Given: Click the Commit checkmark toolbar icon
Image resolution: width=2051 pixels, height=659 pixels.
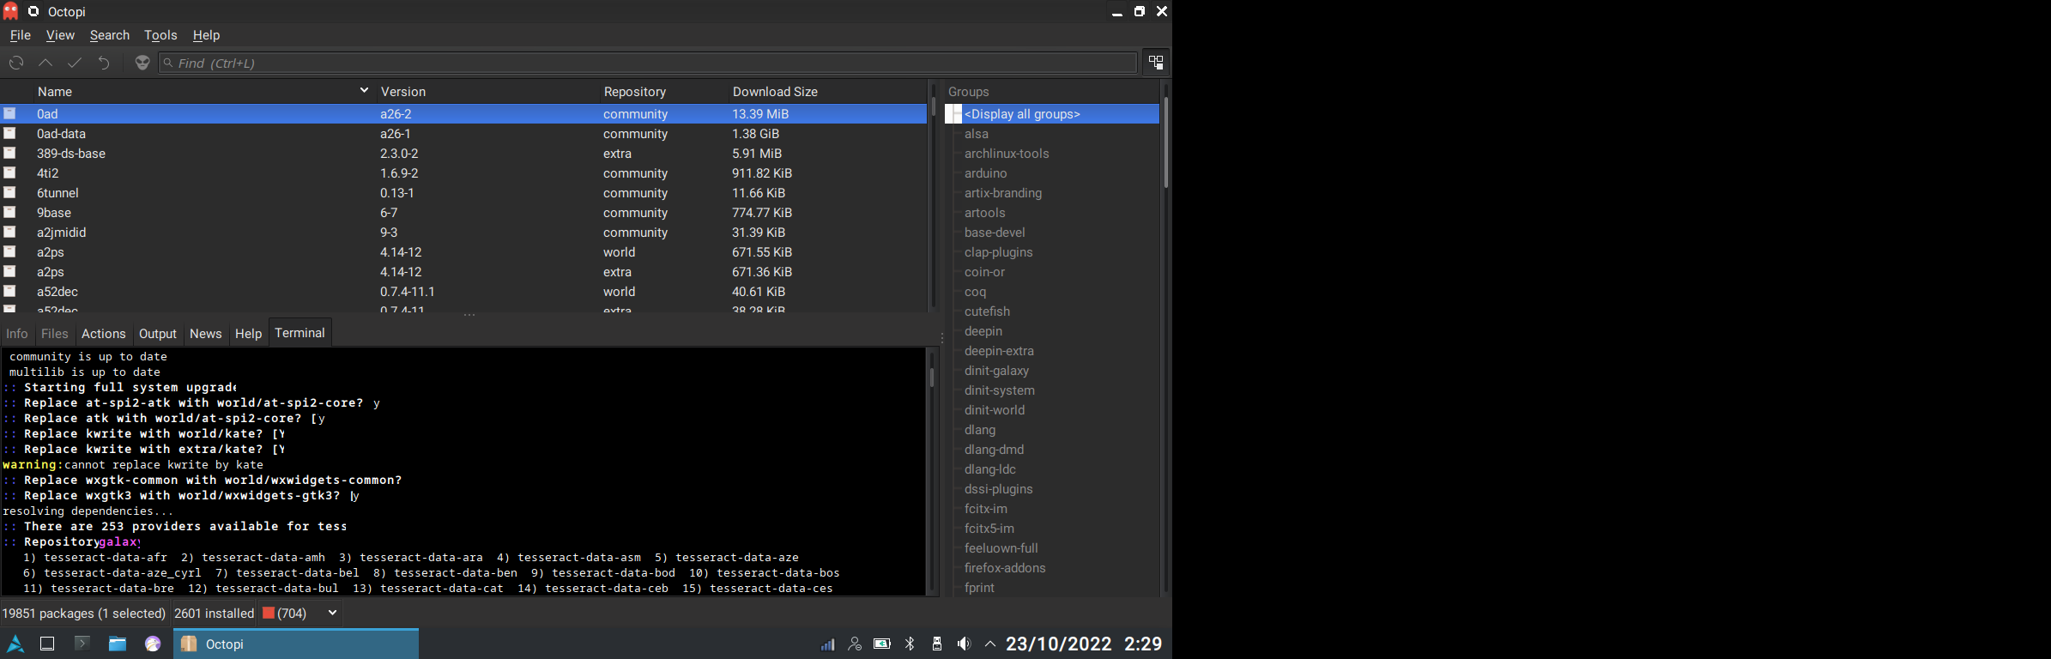Looking at the screenshot, I should coord(75,63).
